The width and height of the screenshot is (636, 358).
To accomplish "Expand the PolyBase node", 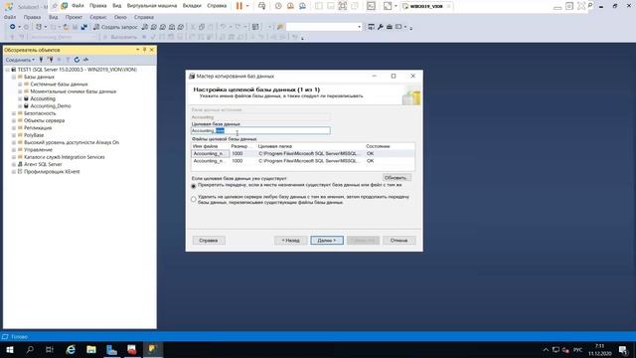I will pos(13,135).
